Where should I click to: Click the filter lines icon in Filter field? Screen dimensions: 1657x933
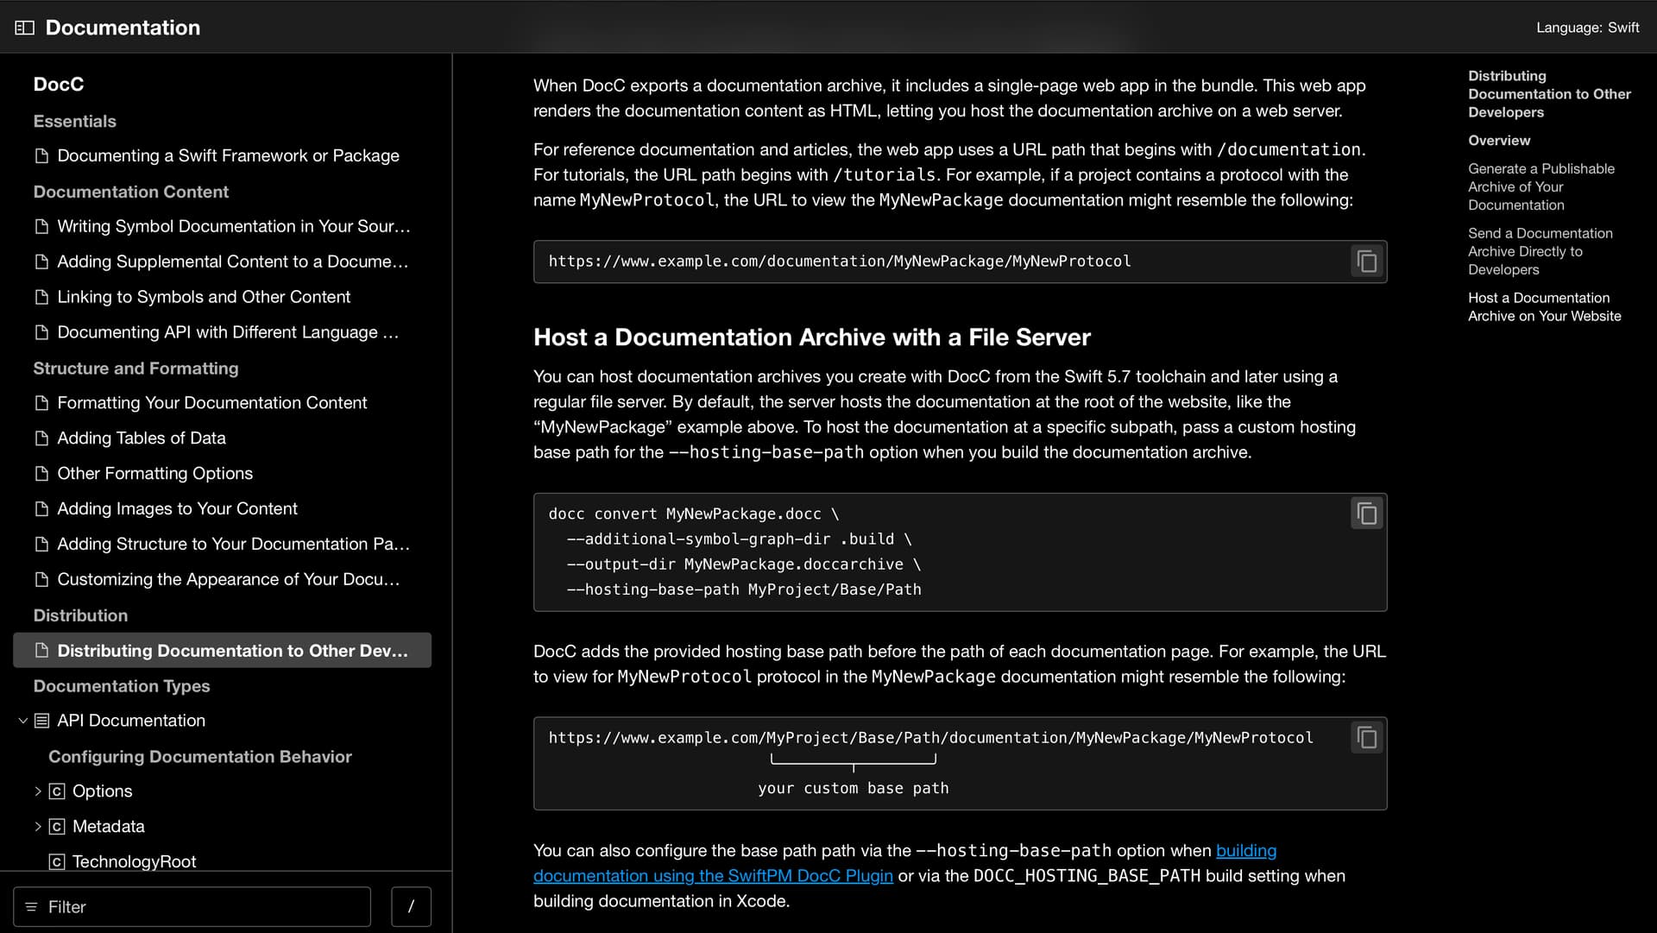pyautogui.click(x=31, y=907)
